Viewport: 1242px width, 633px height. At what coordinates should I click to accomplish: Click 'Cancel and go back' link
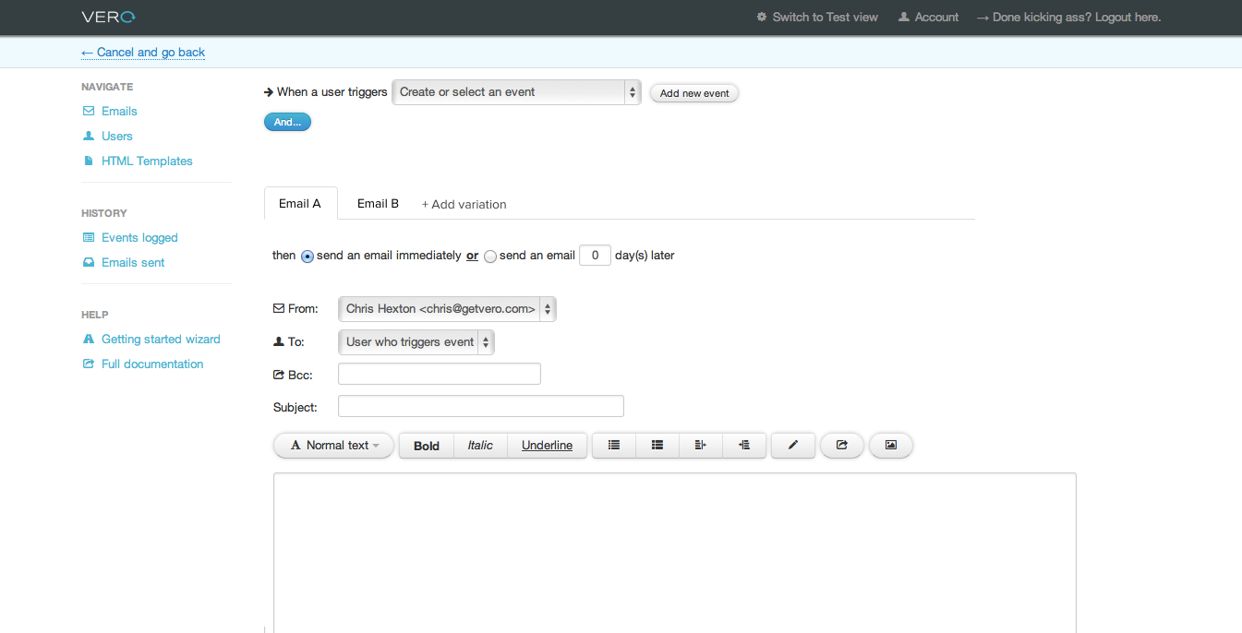click(143, 53)
